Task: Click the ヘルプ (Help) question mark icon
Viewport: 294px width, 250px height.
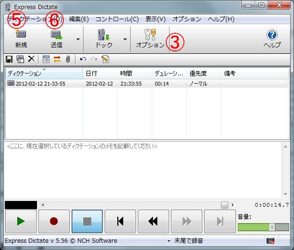Action: [272, 36]
